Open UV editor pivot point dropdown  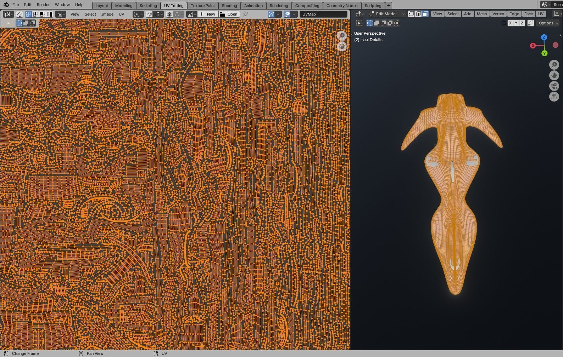[x=138, y=14]
